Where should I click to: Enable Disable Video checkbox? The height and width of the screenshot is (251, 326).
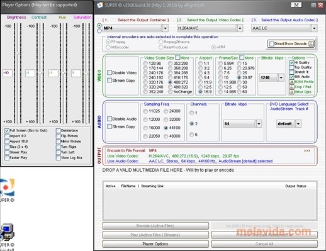pos(110,73)
